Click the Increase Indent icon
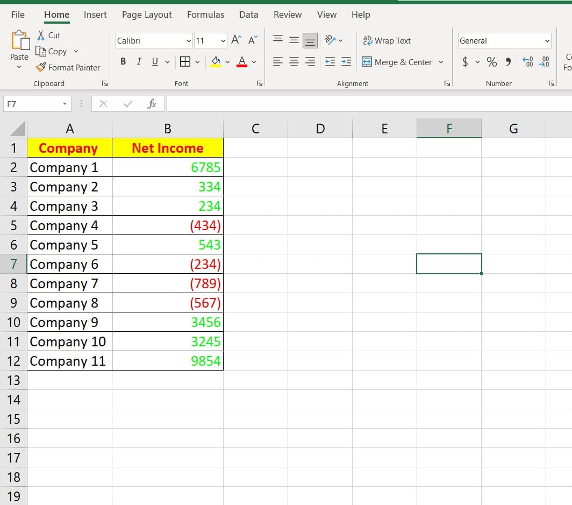This screenshot has width=572, height=505. 346,62
